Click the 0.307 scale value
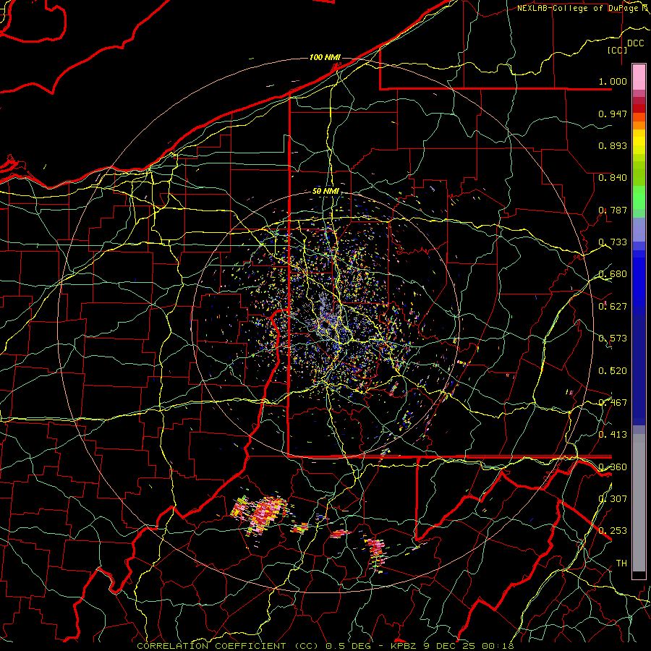 (x=613, y=499)
